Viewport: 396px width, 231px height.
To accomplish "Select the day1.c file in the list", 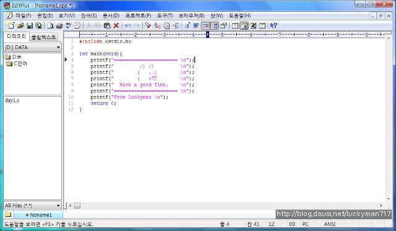I will coord(12,100).
